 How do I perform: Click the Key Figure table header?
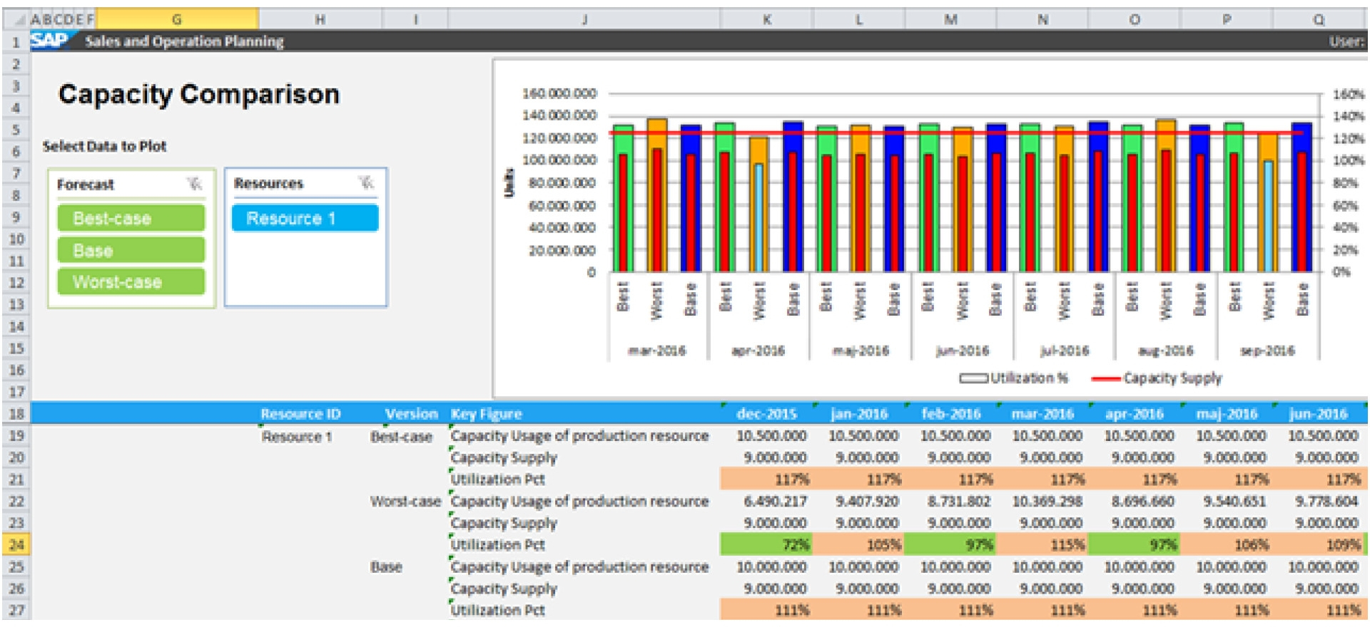486,414
